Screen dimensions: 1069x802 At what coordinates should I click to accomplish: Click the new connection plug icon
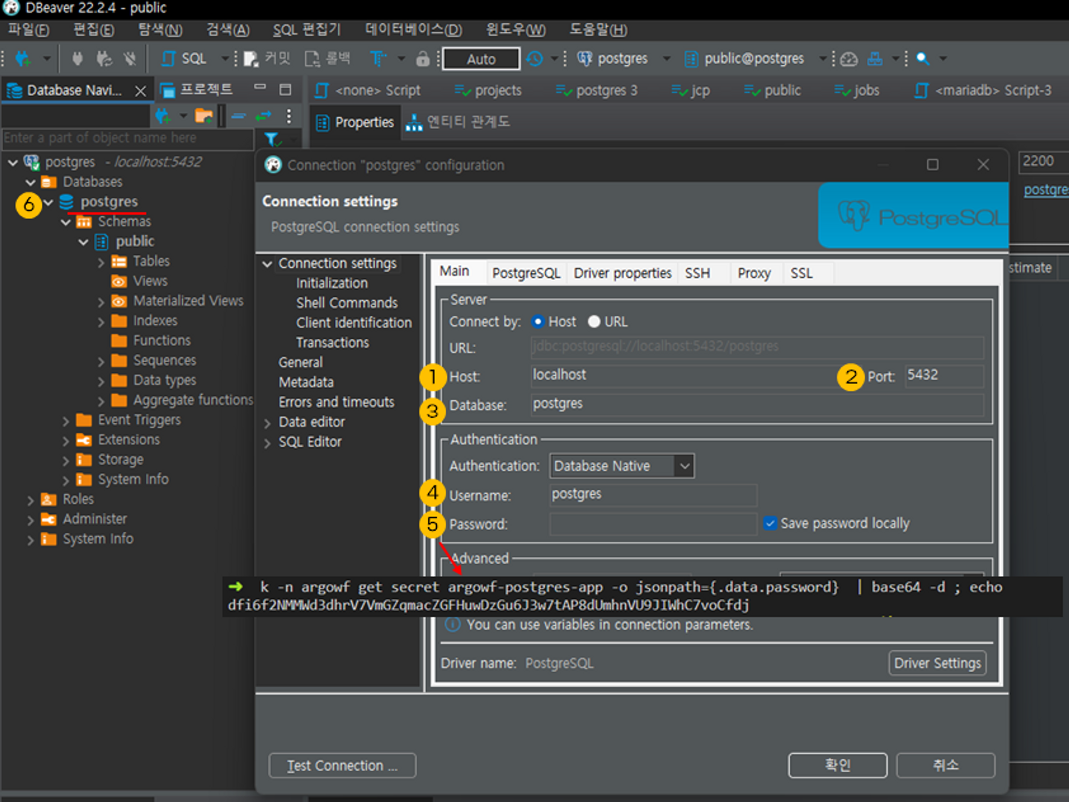(22, 58)
